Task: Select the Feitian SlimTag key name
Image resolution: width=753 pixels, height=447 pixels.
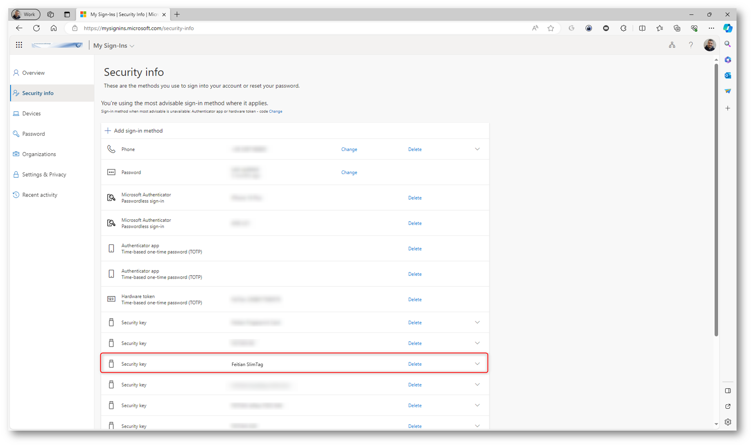Action: pyautogui.click(x=247, y=364)
